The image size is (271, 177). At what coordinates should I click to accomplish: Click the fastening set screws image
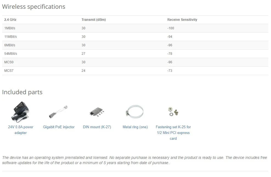tap(173, 111)
